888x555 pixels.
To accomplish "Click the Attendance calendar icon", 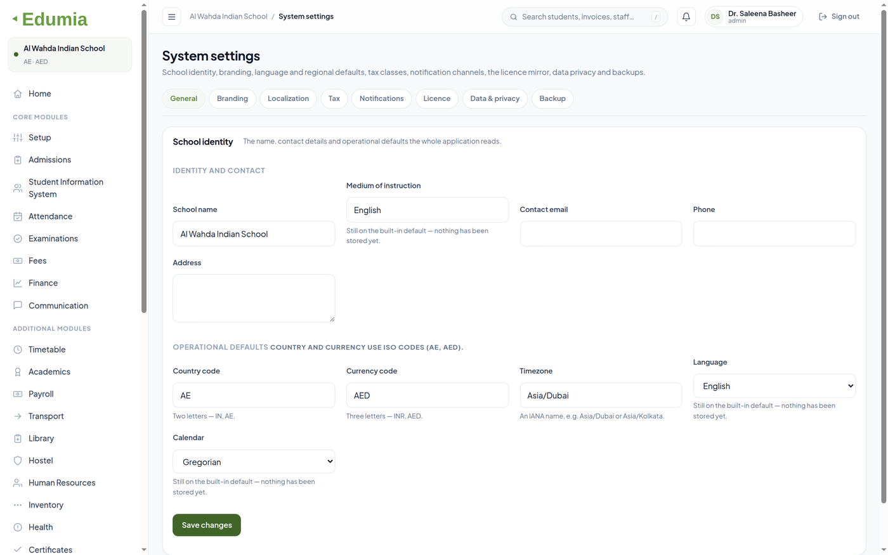I will click(18, 216).
